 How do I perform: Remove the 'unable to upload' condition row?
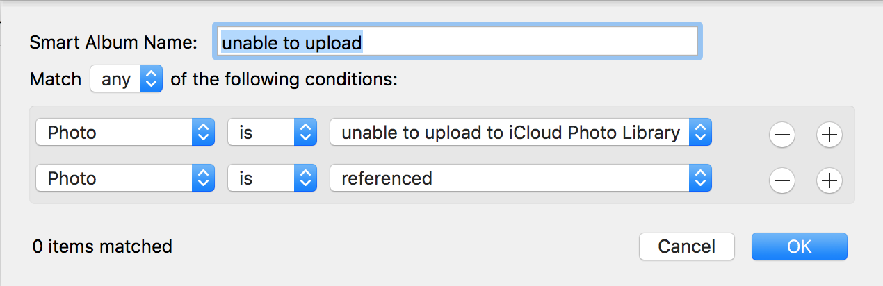tap(782, 135)
